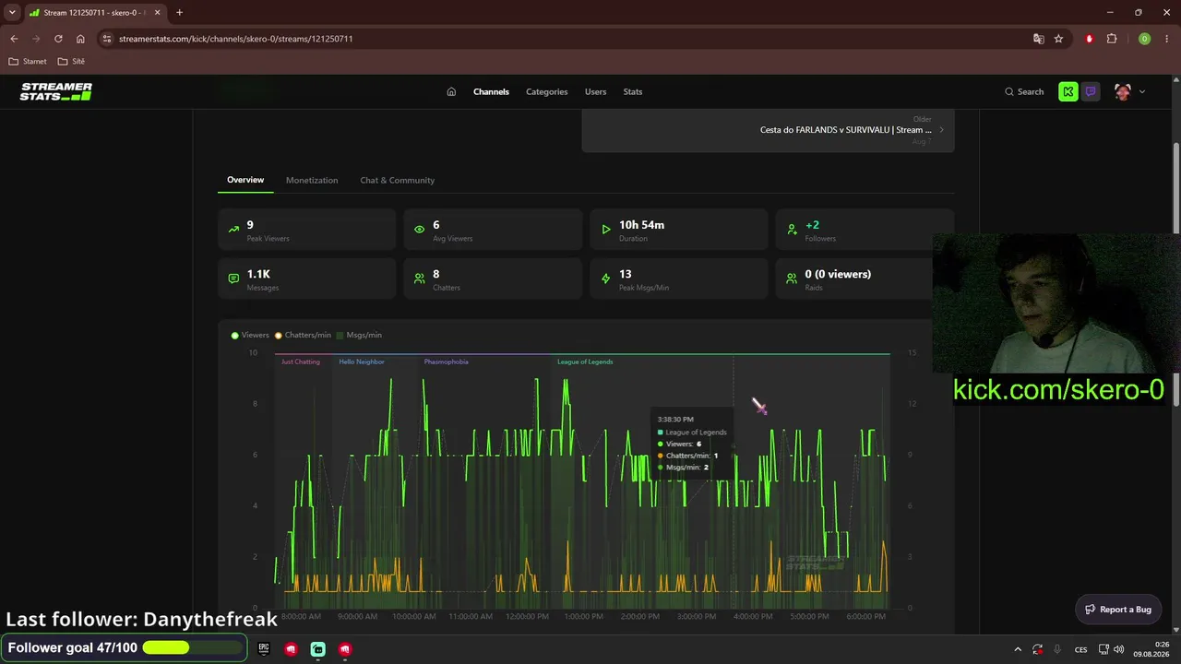The height and width of the screenshot is (664, 1181).
Task: Open a new browser tab
Action: [x=179, y=13]
